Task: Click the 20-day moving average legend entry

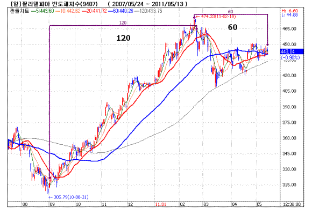Action: coord(94,11)
